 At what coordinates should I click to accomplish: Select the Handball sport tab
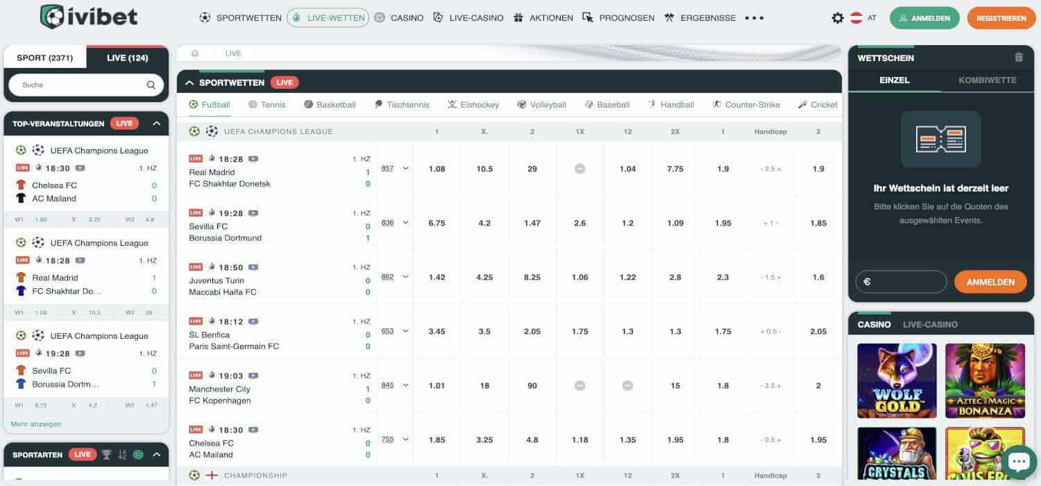click(x=671, y=105)
